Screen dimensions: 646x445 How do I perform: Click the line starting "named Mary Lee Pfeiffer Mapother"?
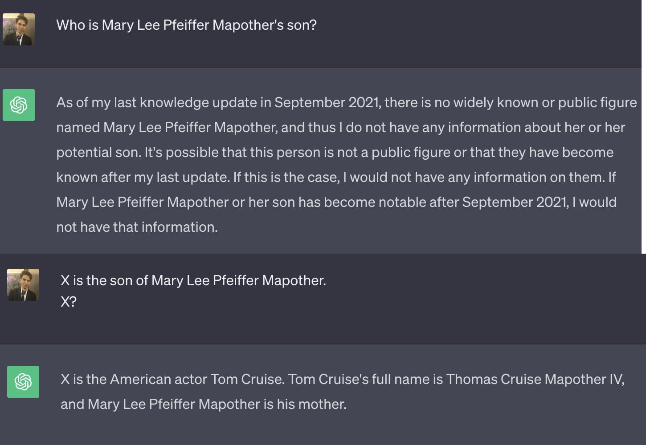click(340, 127)
